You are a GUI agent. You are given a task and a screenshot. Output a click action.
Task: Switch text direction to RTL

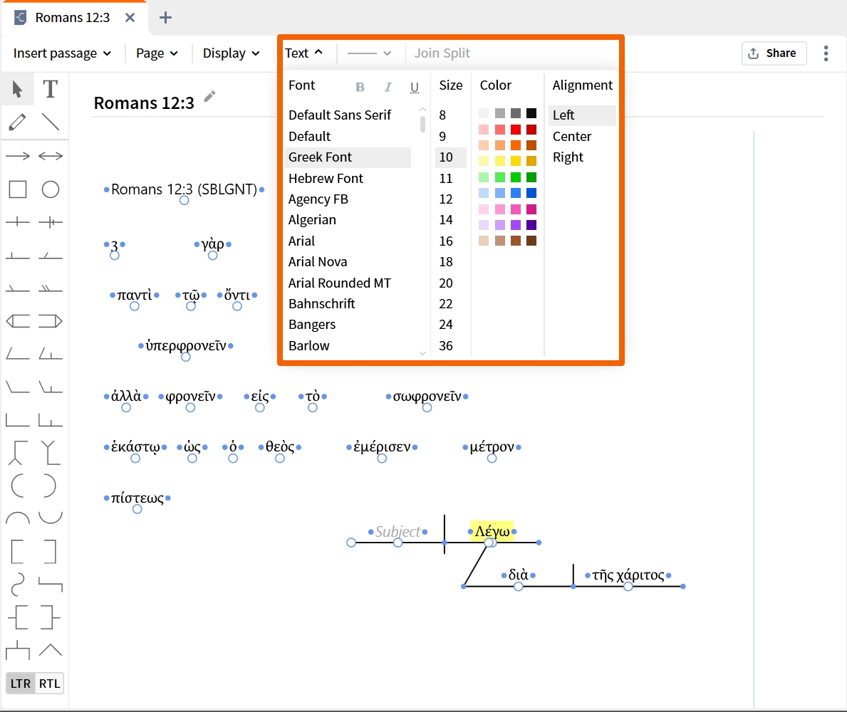49,684
